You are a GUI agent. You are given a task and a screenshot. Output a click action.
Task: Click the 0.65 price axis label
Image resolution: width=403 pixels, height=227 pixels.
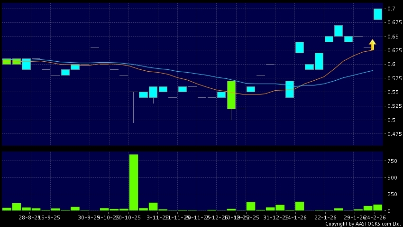tap(393, 37)
